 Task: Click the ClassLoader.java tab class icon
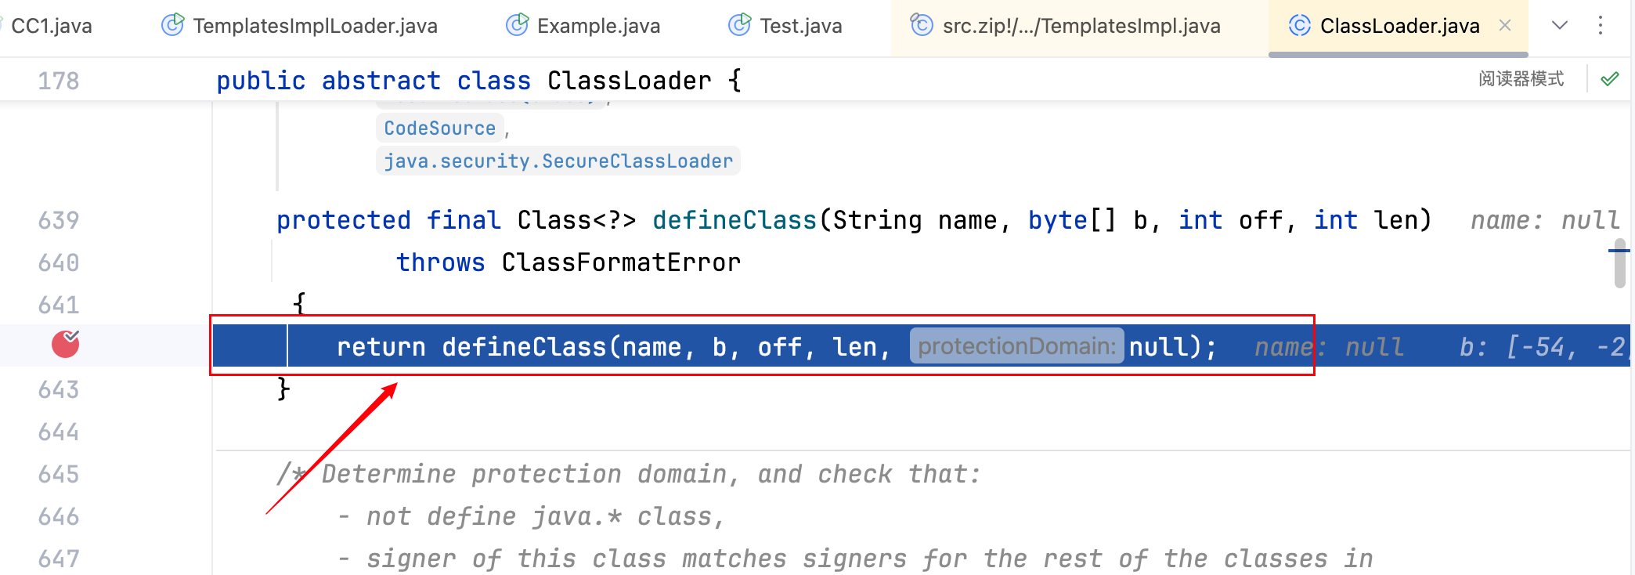click(x=1300, y=26)
